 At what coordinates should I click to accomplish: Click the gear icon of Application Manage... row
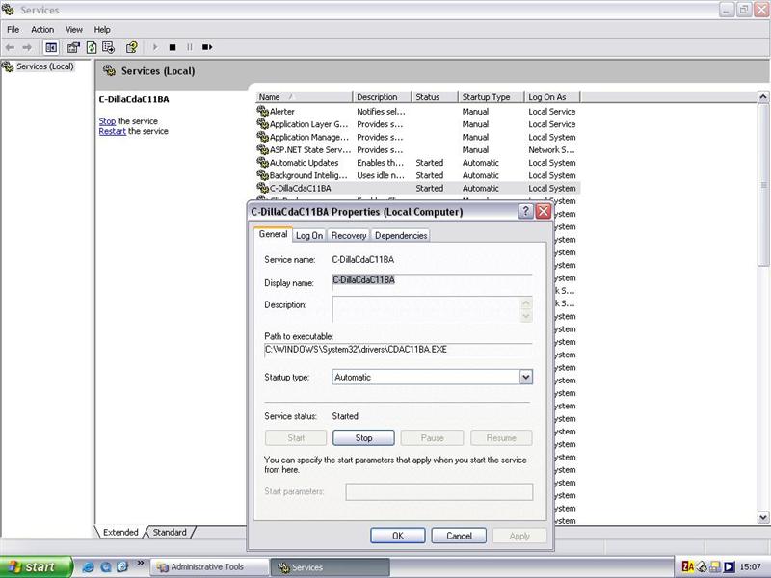262,137
